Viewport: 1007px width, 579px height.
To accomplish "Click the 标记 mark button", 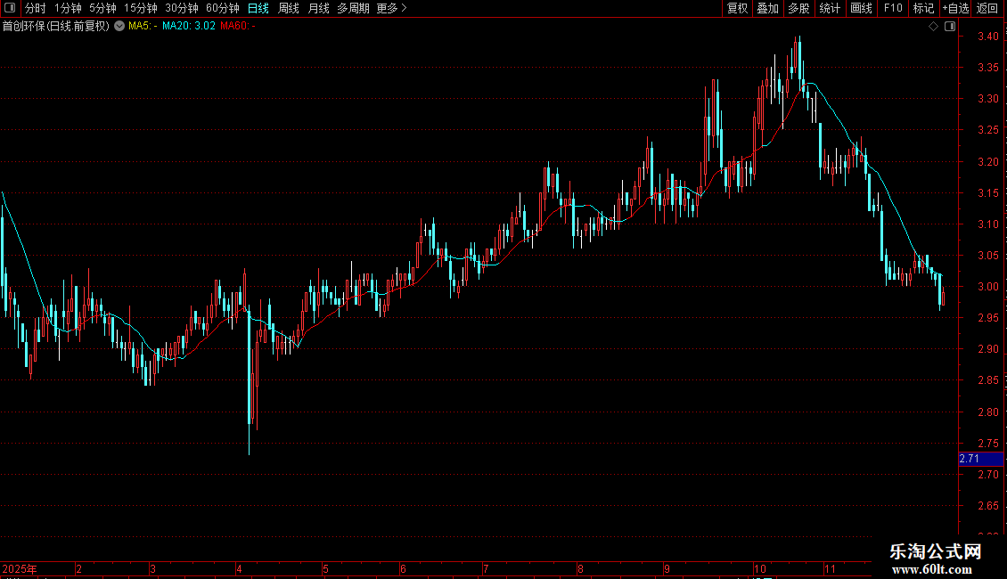I will coord(923,8).
